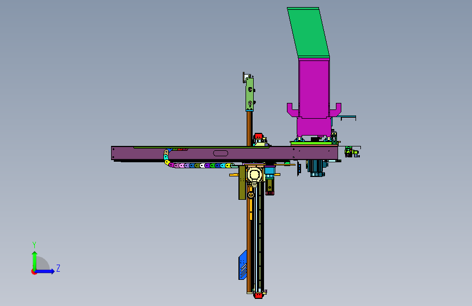472x306 pixels.
Task: Click the red origin ball of the triad
Action: tap(34, 272)
